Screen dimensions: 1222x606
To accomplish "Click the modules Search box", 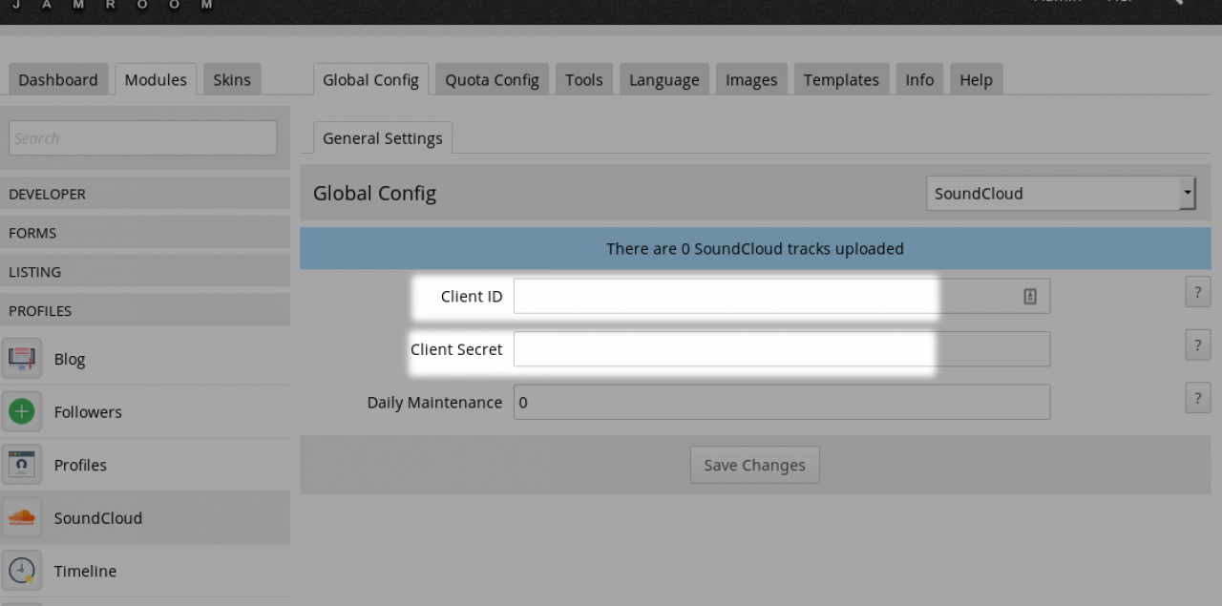I will click(x=143, y=138).
